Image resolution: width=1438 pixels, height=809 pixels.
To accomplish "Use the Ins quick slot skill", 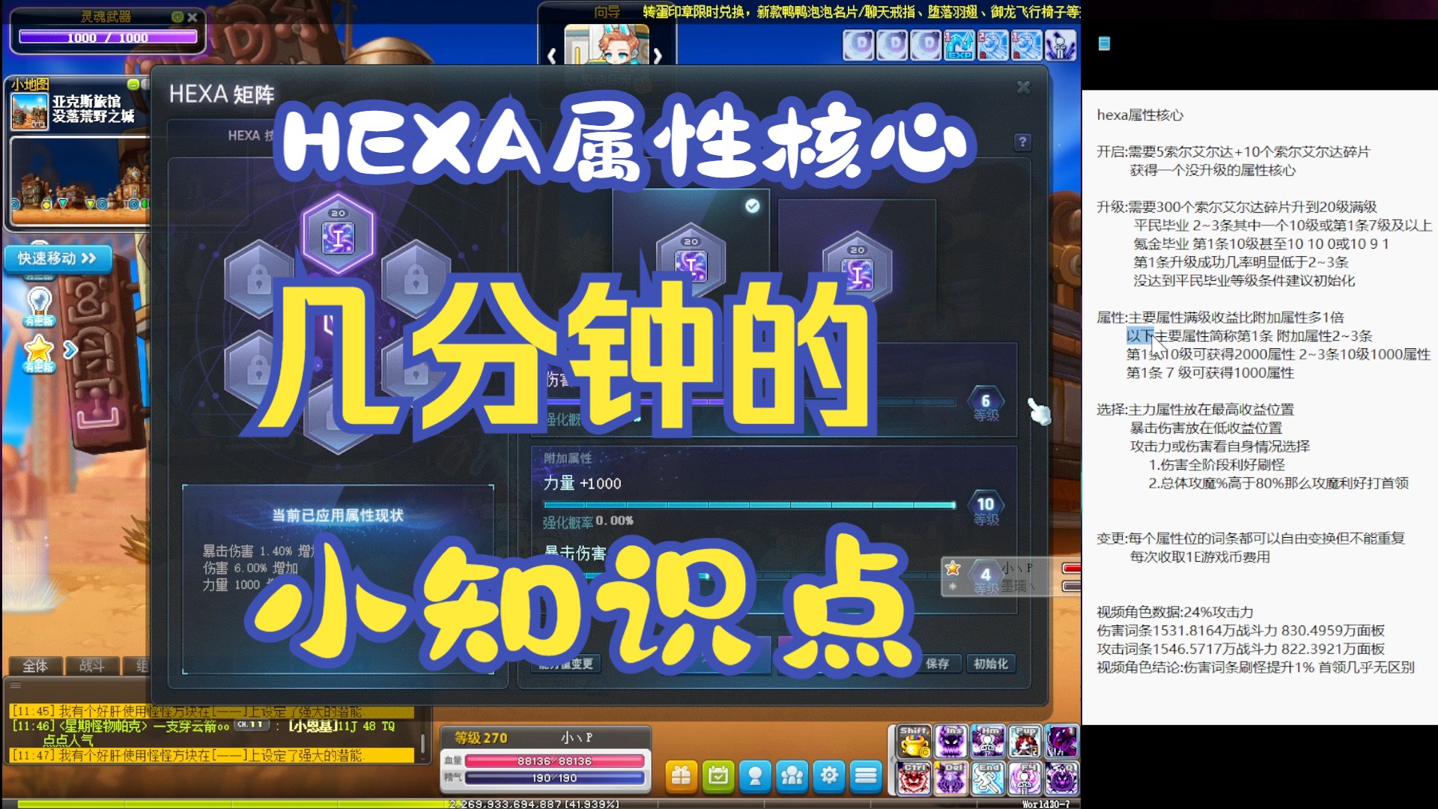I will [951, 742].
